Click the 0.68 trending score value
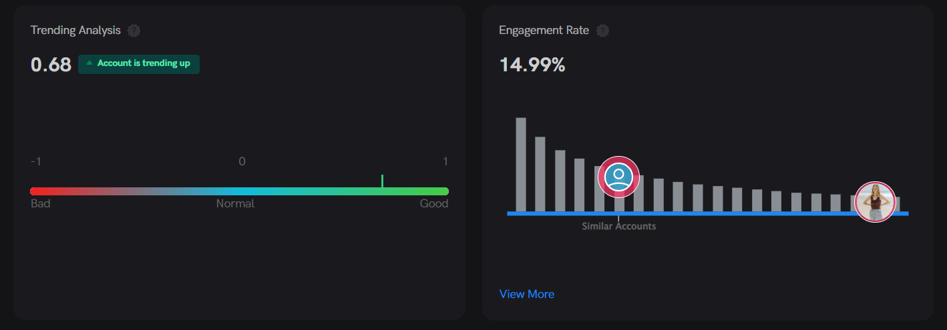This screenshot has height=330, width=947. coord(51,65)
